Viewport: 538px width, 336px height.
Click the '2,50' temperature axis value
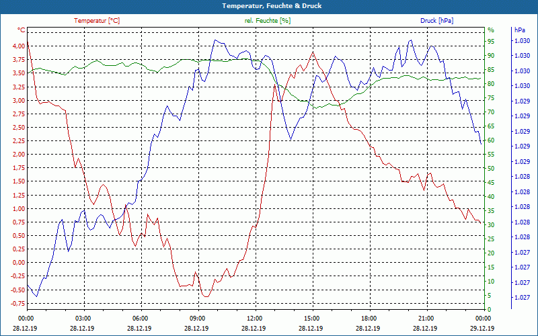click(19, 127)
